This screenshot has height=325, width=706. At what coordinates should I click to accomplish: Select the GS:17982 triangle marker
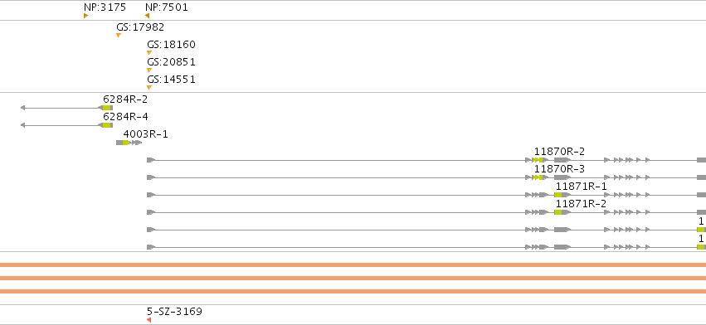coord(119,35)
